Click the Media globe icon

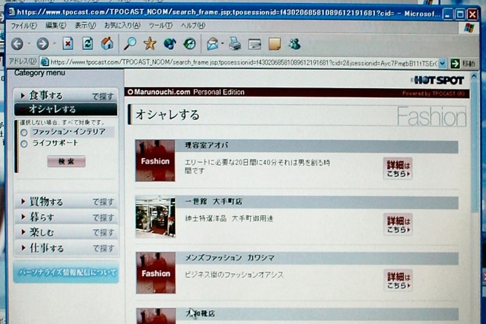click(x=170, y=43)
